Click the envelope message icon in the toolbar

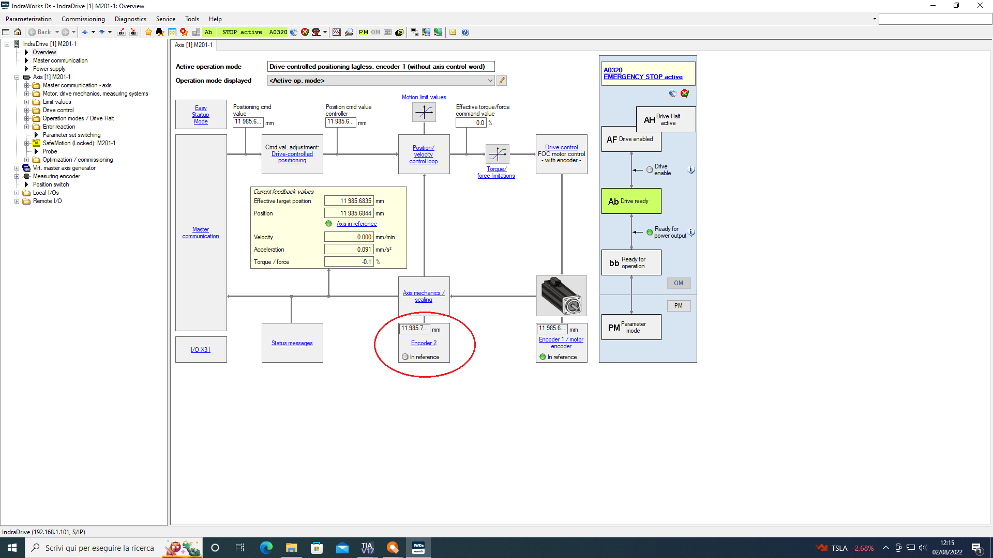click(x=453, y=32)
